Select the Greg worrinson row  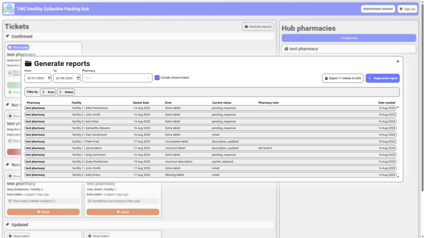210,155
